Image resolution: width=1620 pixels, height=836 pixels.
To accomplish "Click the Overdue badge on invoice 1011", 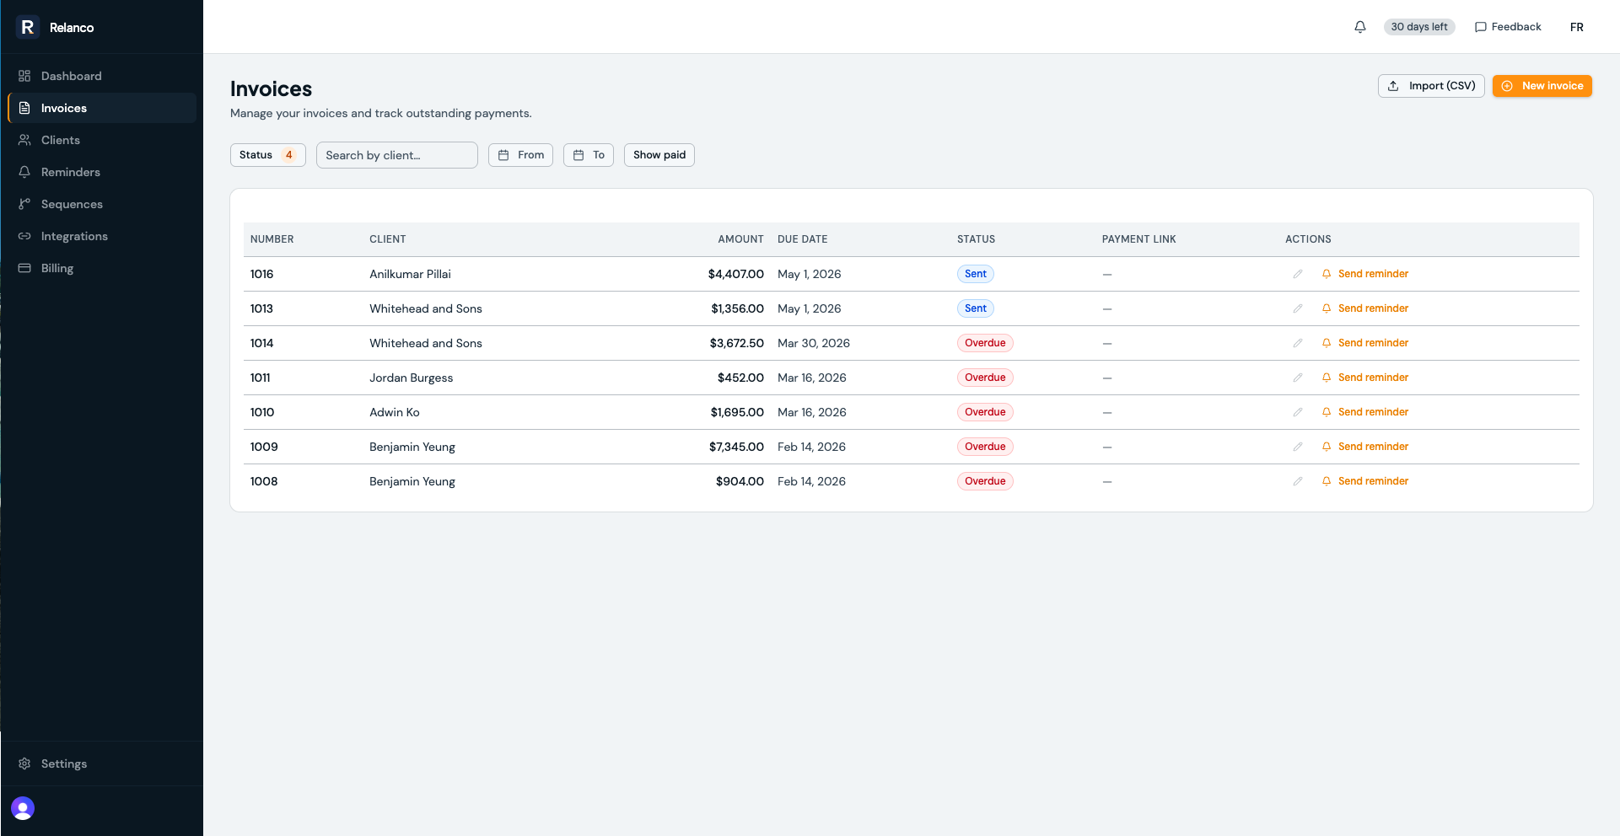I will (985, 378).
